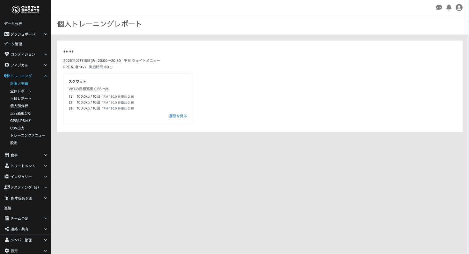Open CSV出力 in the sidebar
The image size is (469, 254).
coord(17,128)
